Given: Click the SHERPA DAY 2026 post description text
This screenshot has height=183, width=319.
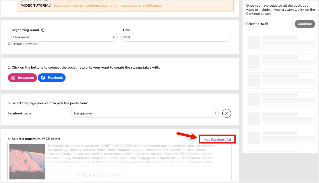Looking at the screenshot, I should tap(131, 156).
